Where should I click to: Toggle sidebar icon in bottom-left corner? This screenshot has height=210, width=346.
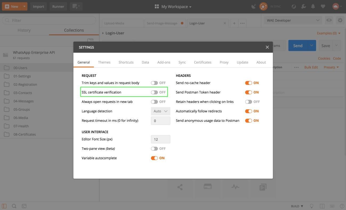point(4,206)
